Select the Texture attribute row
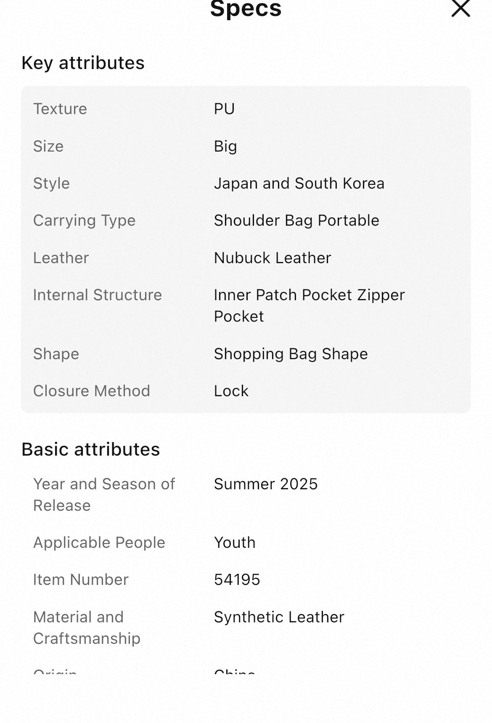This screenshot has height=723, width=492. (60, 109)
